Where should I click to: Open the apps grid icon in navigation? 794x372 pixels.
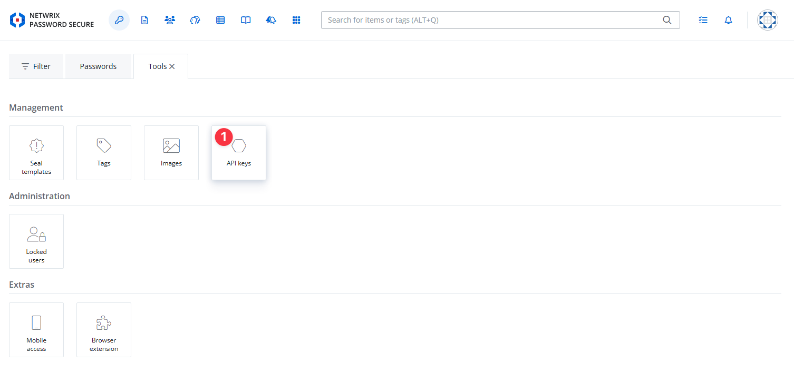pyautogui.click(x=296, y=19)
